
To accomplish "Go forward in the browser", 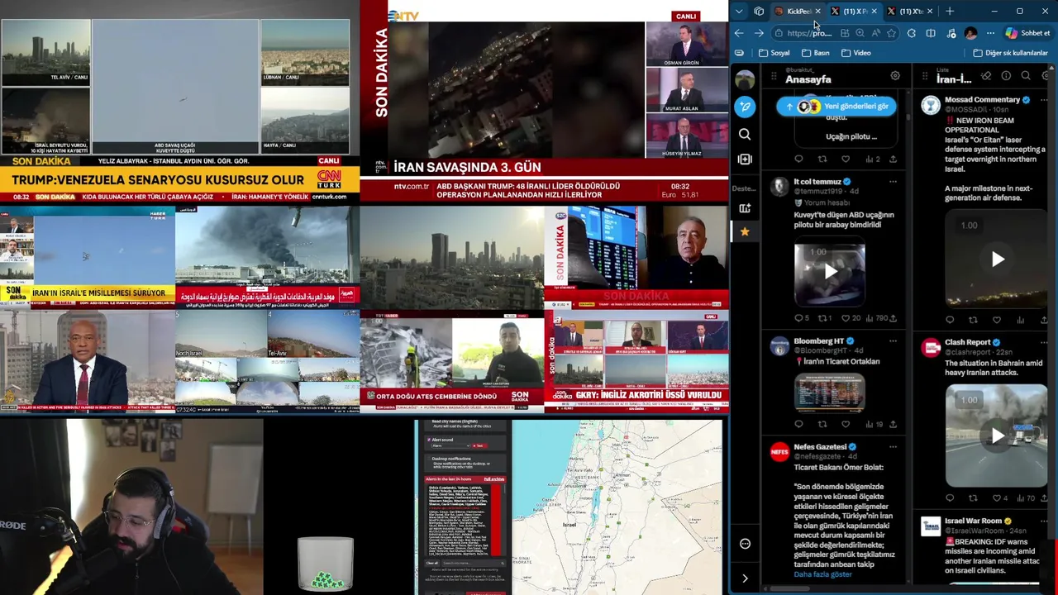I will [x=759, y=33].
